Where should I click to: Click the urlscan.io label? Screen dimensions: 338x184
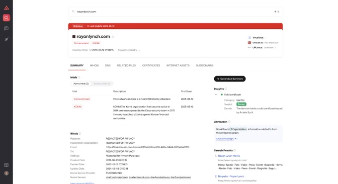pyautogui.click(x=257, y=43)
